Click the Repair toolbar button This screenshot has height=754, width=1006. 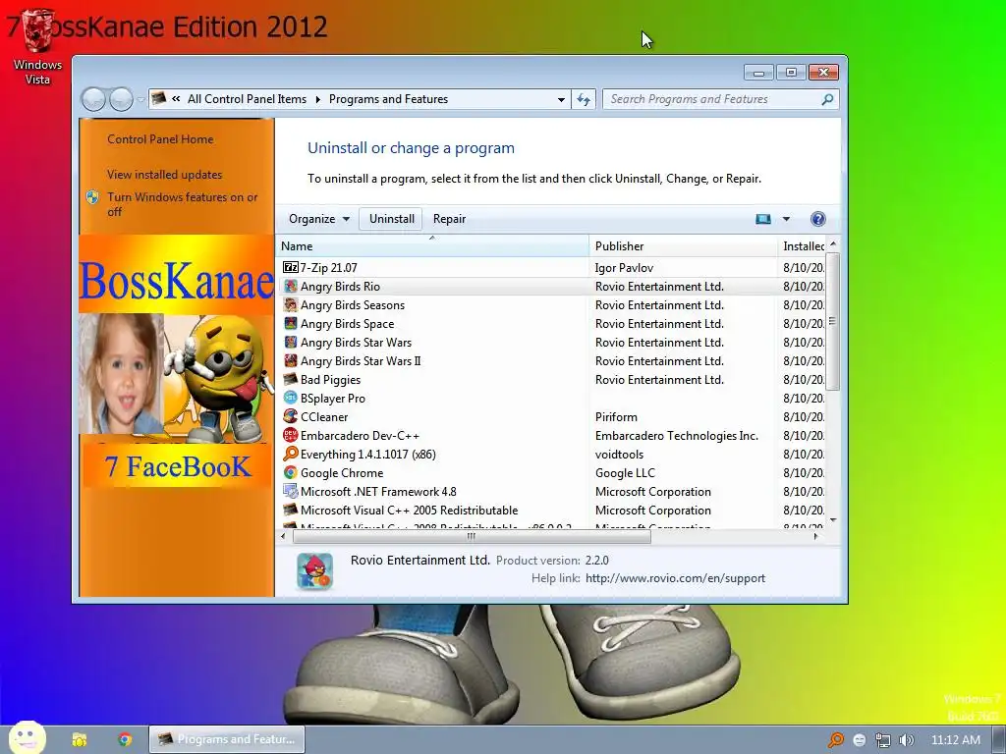(449, 219)
